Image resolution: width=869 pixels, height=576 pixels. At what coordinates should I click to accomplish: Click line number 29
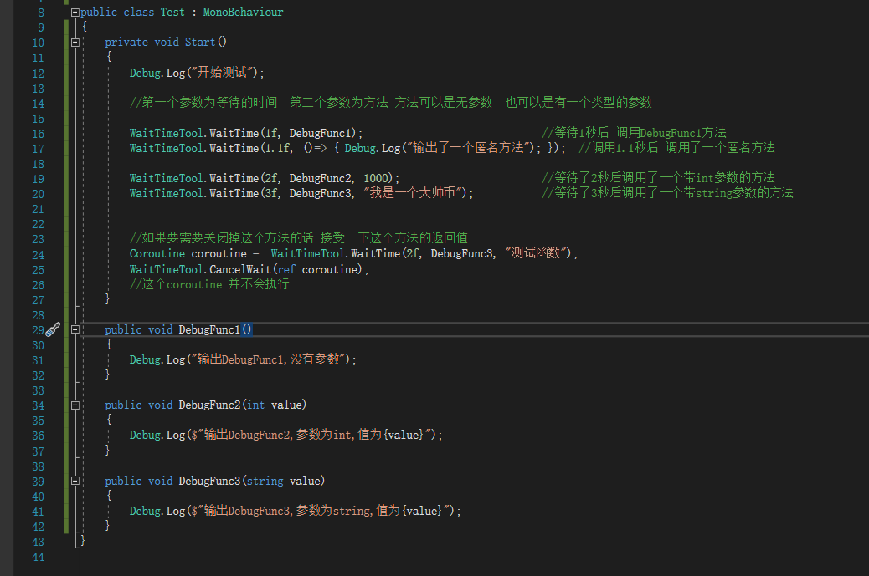38,329
